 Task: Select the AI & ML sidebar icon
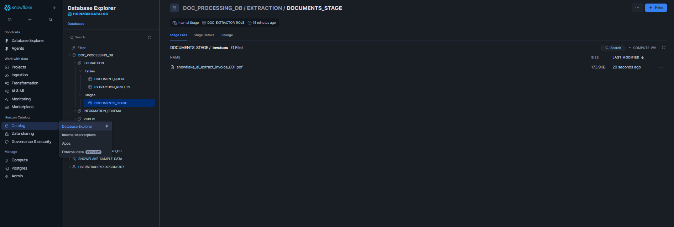pyautogui.click(x=7, y=91)
